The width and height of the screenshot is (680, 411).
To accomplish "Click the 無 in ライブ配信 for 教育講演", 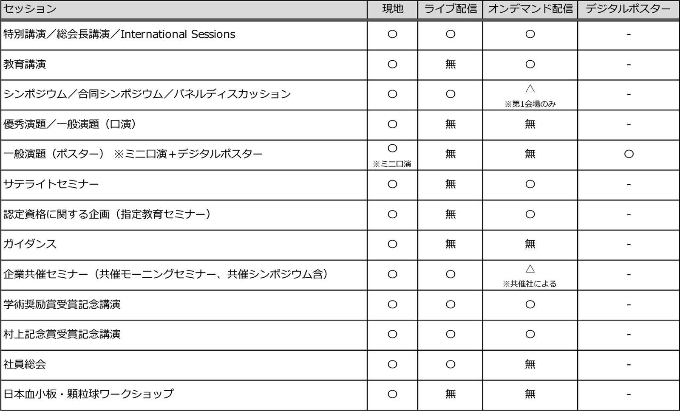I will click(450, 65).
